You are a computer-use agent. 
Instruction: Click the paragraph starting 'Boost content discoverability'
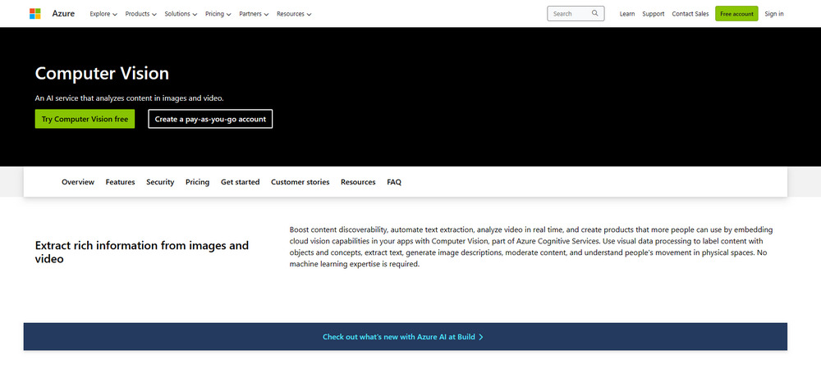531,247
